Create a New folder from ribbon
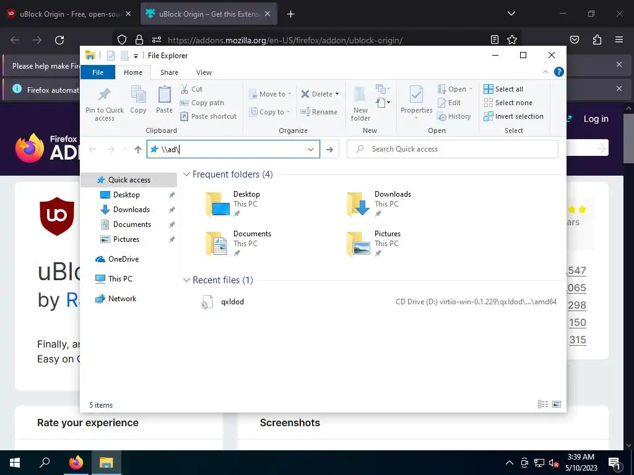634x475 pixels. point(360,103)
